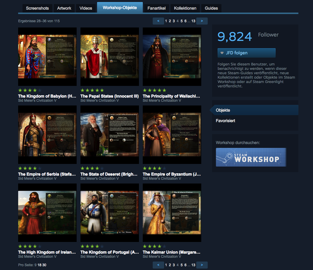
Task: Go to page 2 below the results
Action: (x=170, y=265)
